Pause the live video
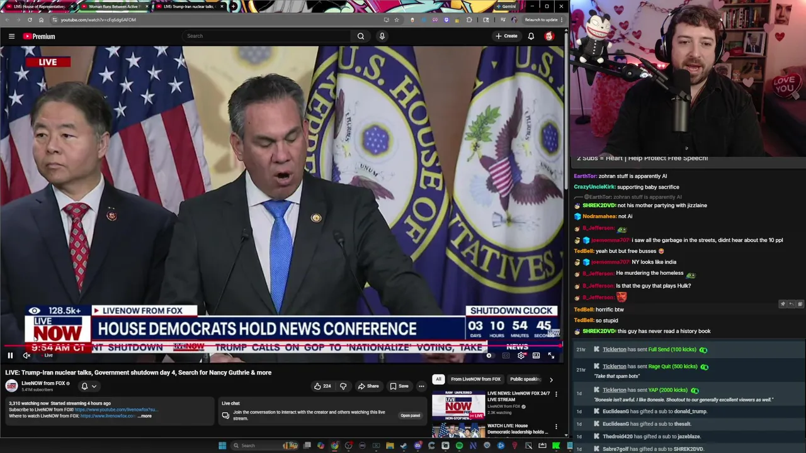 click(x=10, y=355)
